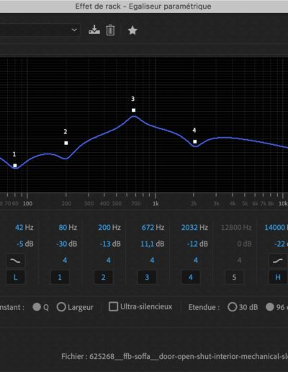Select control point 3 on the EQ curve
Image resolution: width=288 pixels, height=372 pixels.
tap(134, 110)
